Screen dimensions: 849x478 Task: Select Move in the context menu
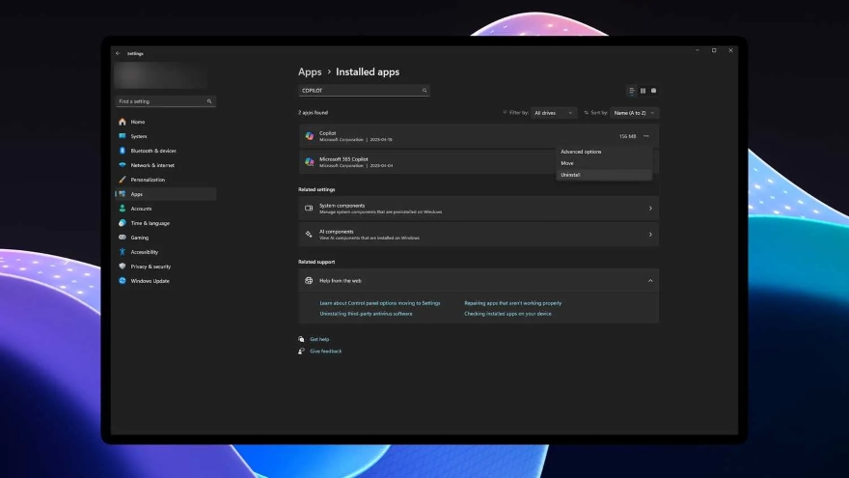(567, 163)
